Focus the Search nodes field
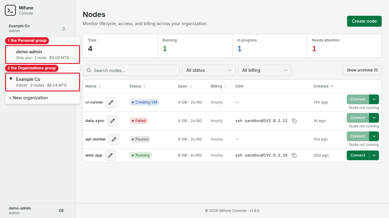The height and width of the screenshot is (218, 389). [x=131, y=70]
